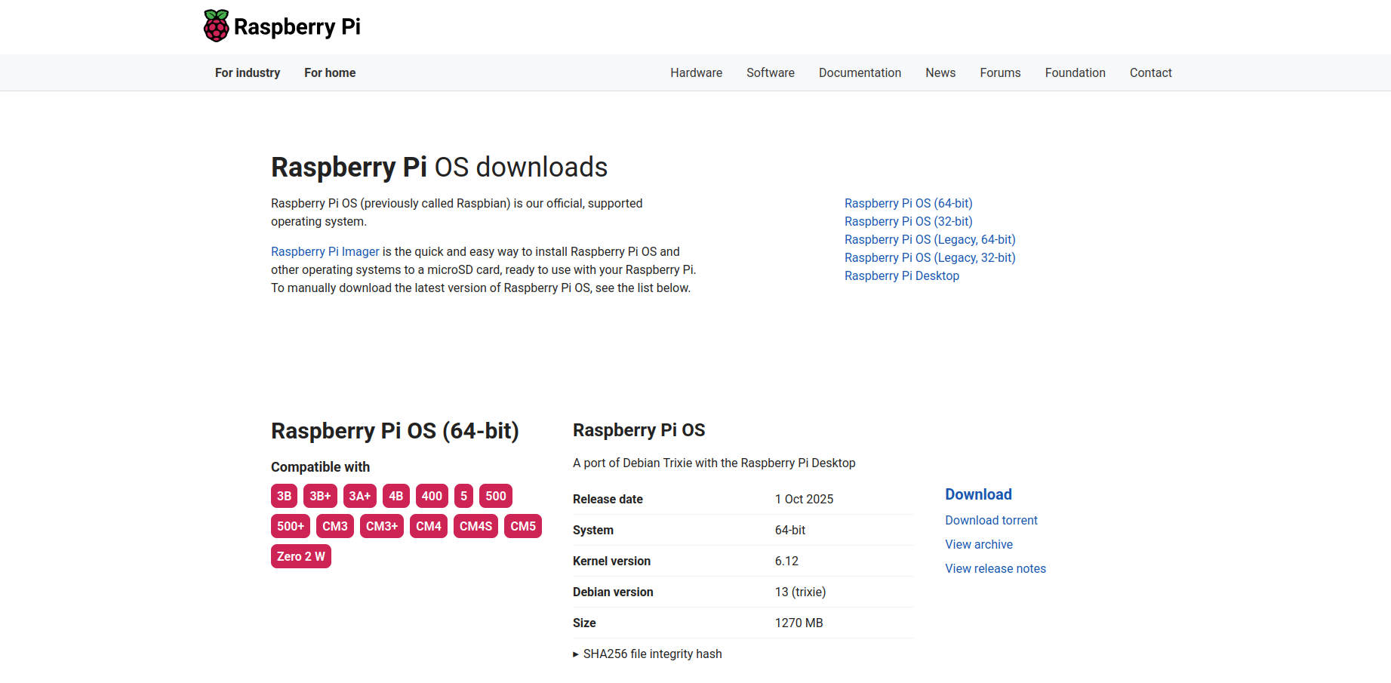Click the CM5 compatibility badge
This screenshot has width=1391, height=683.
pyautogui.click(x=522, y=526)
